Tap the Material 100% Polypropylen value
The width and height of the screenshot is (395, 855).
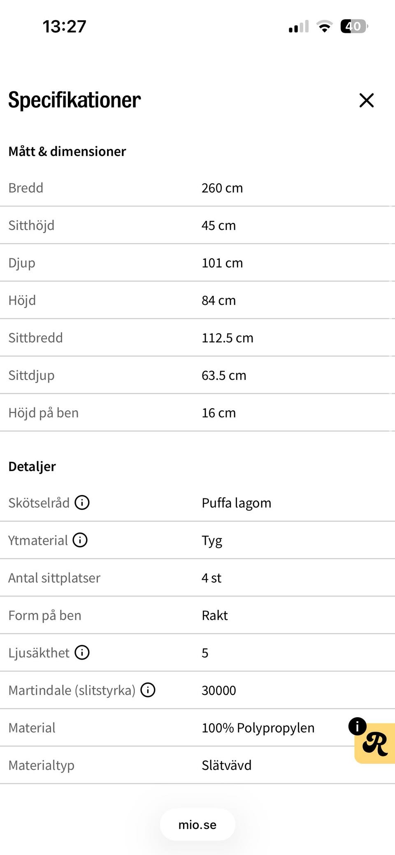(x=258, y=728)
